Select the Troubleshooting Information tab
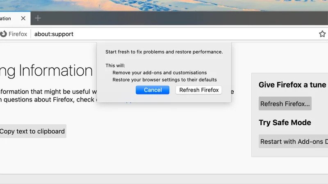This screenshot has height=184, width=328. click(15, 18)
